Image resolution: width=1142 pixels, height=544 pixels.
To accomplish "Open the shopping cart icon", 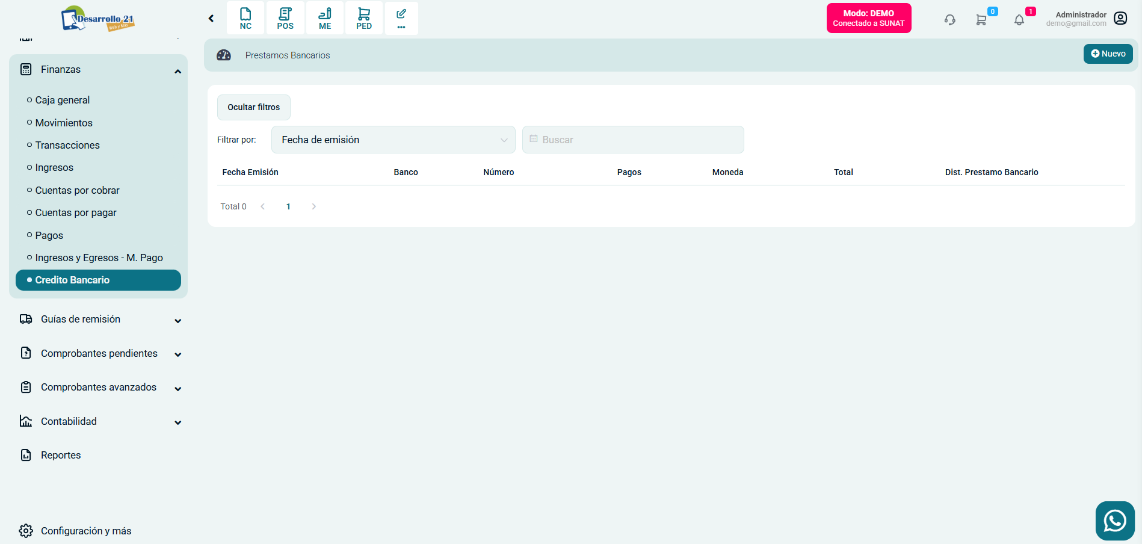I will [x=981, y=20].
